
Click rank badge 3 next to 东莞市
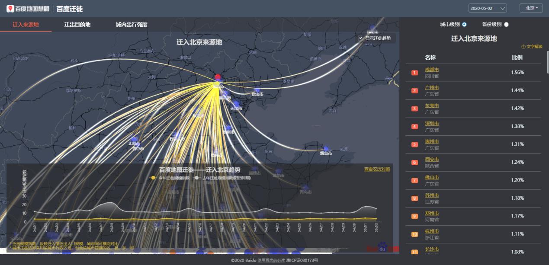tap(414, 109)
